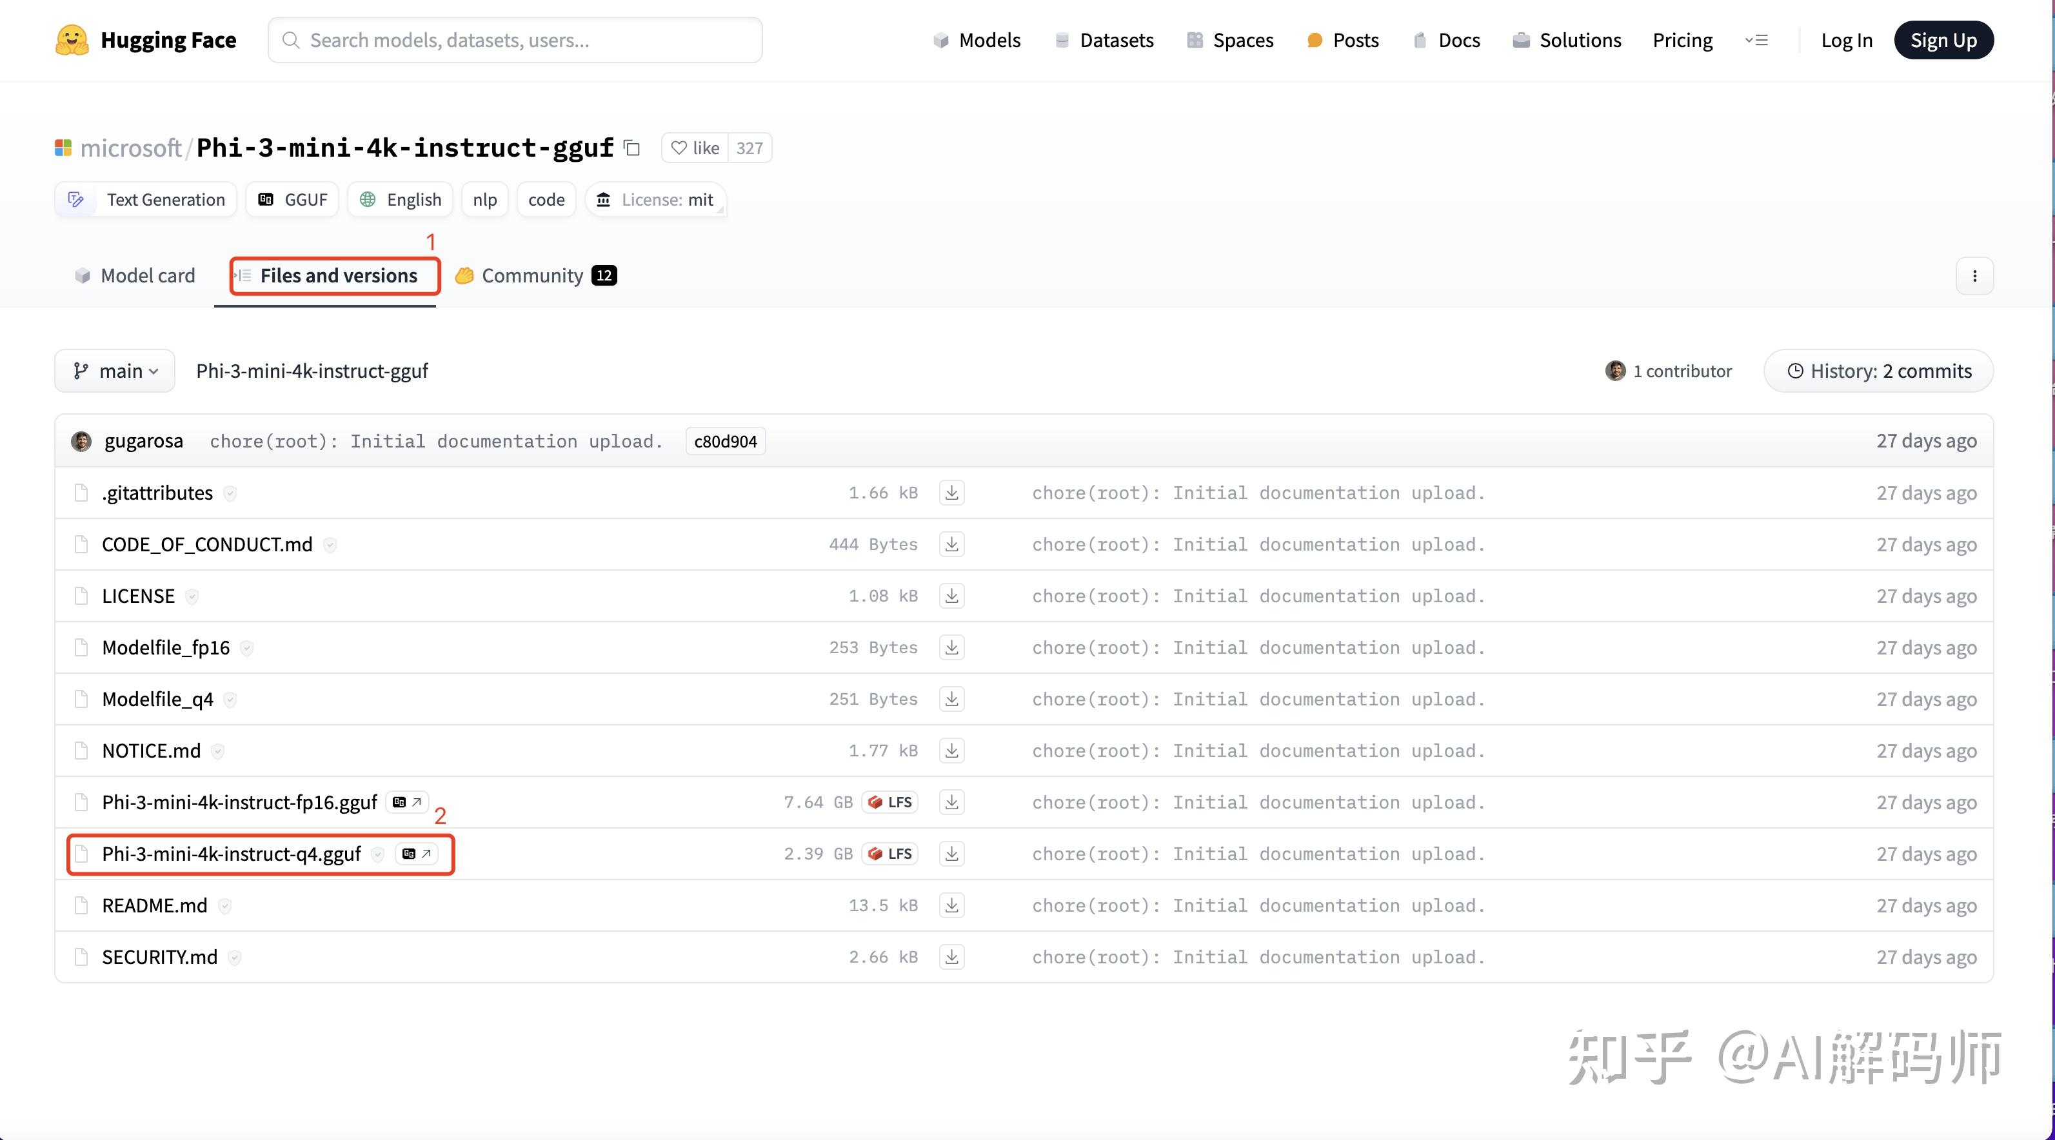The height and width of the screenshot is (1140, 2055).
Task: Open GGUF viewer for the q4.gguf file
Action: click(417, 854)
